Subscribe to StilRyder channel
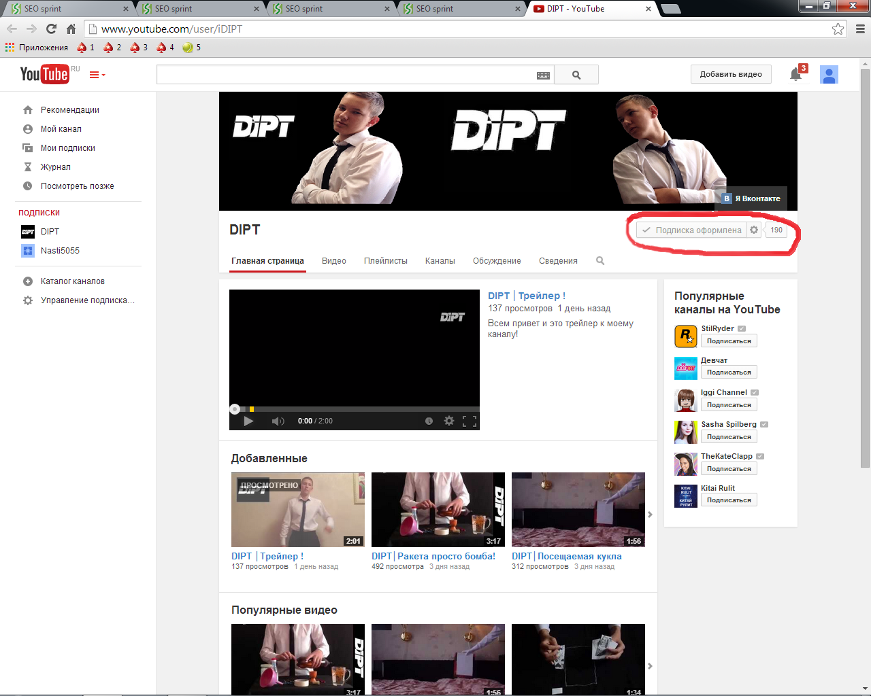This screenshot has height=696, width=871. point(729,341)
